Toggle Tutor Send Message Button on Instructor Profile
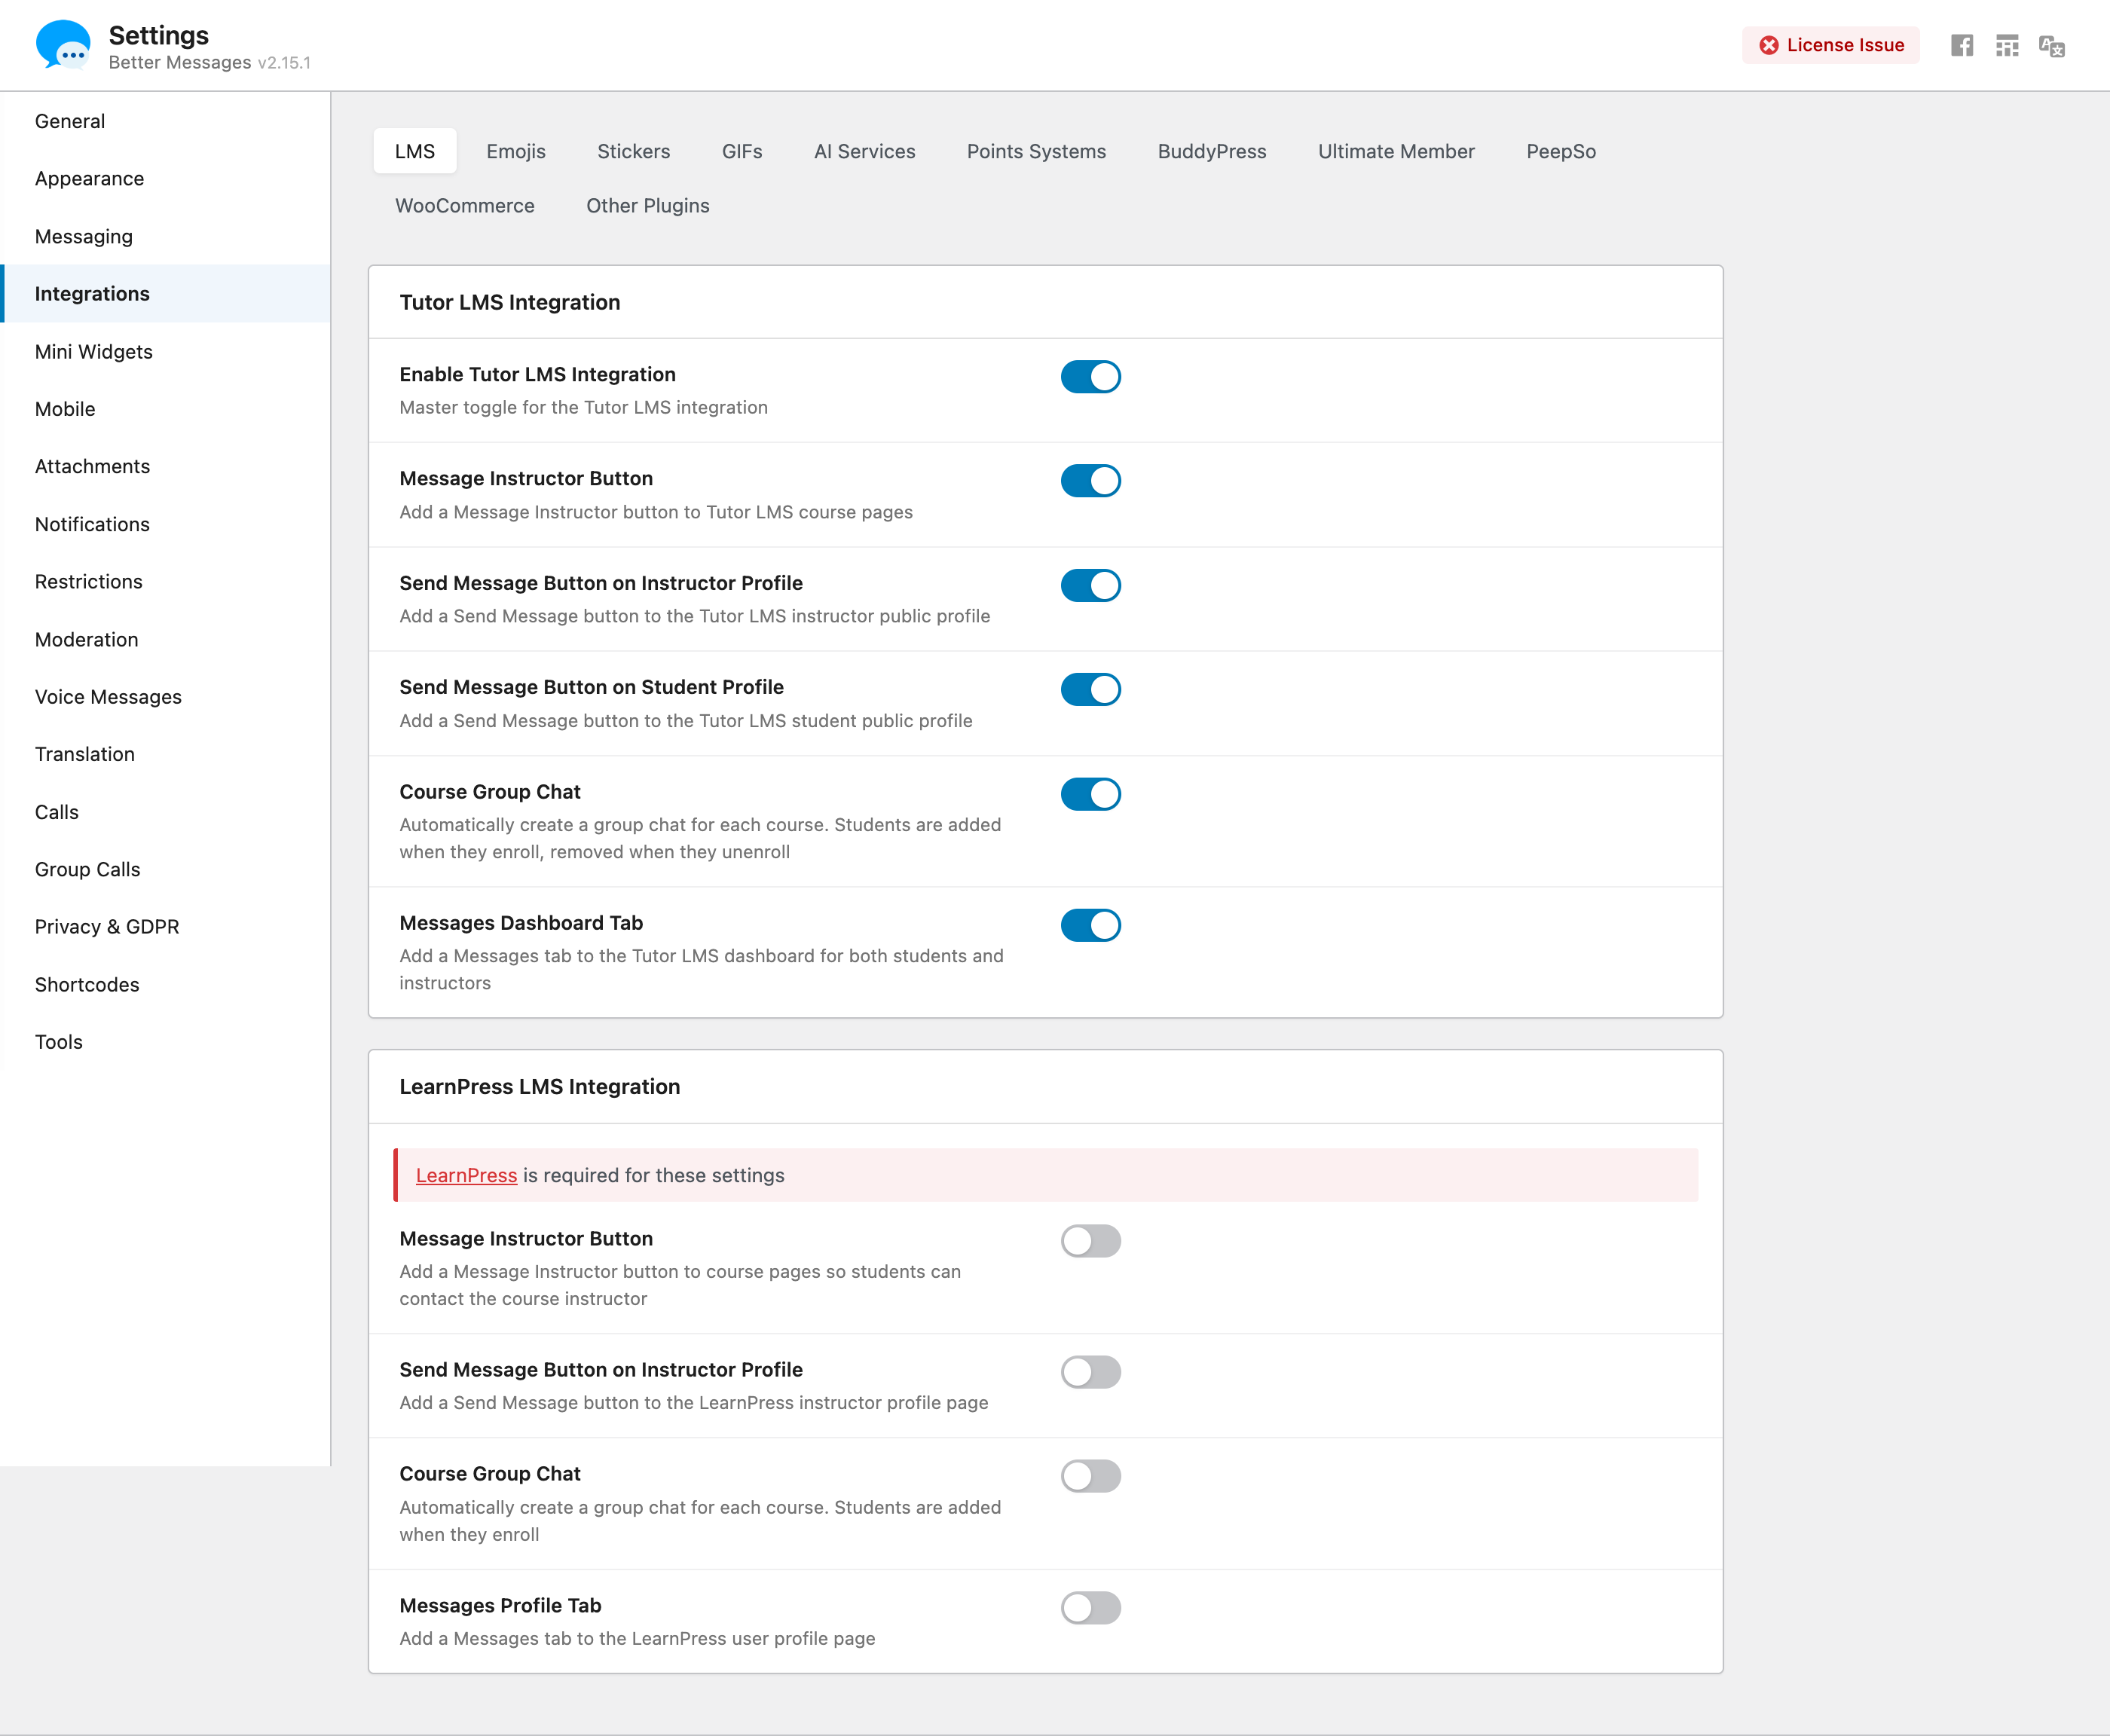Image resolution: width=2110 pixels, height=1736 pixels. [x=1091, y=586]
